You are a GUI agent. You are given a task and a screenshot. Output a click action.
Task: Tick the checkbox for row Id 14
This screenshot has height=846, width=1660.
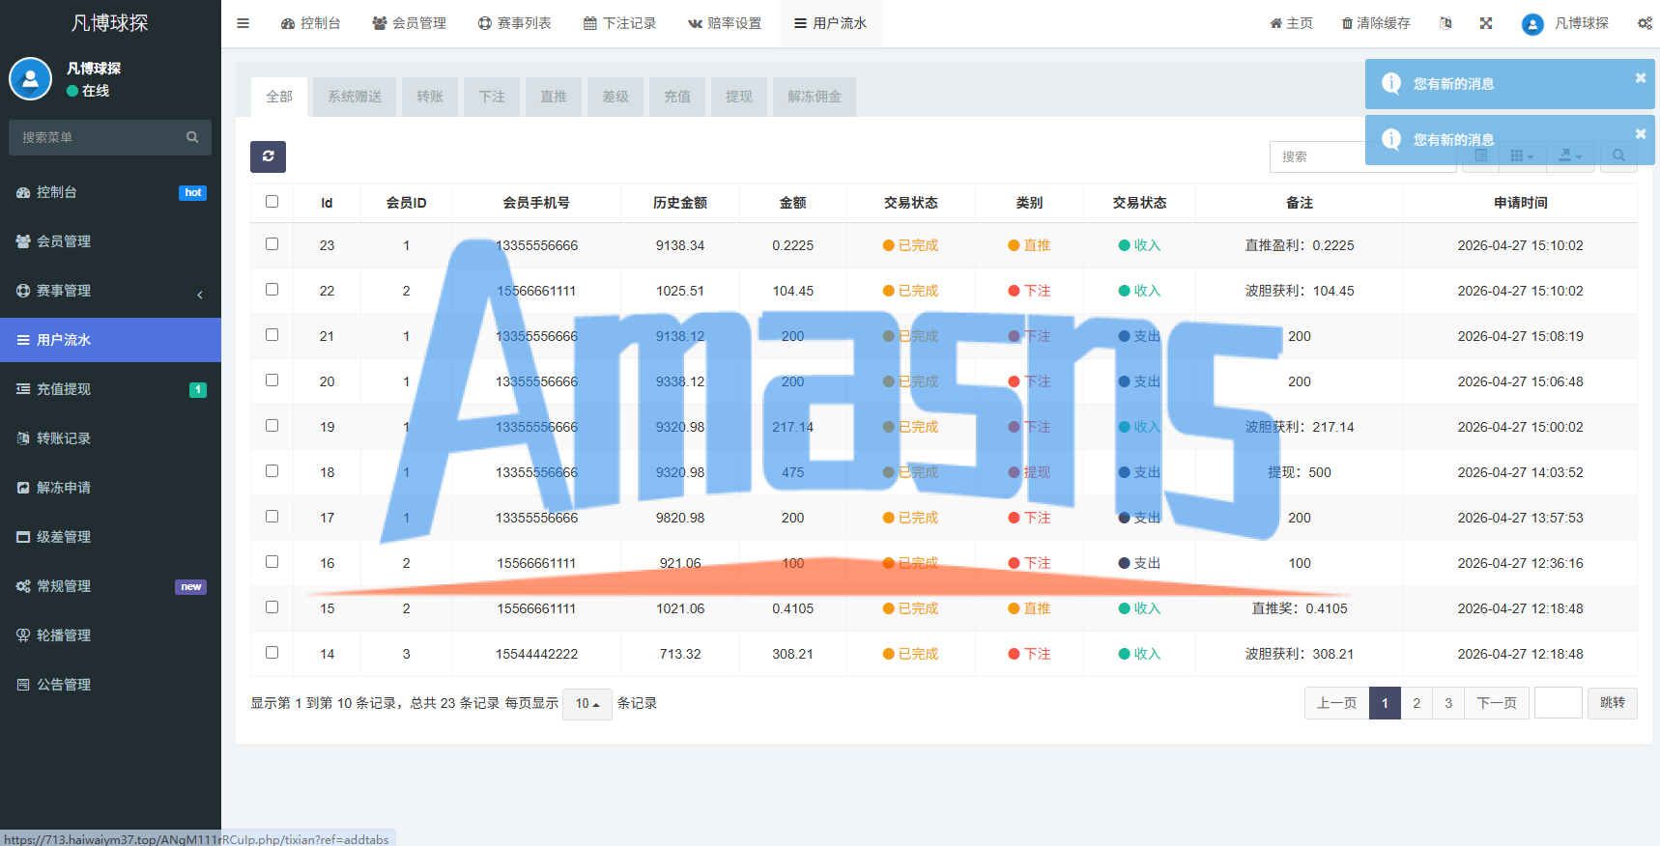[x=272, y=653]
